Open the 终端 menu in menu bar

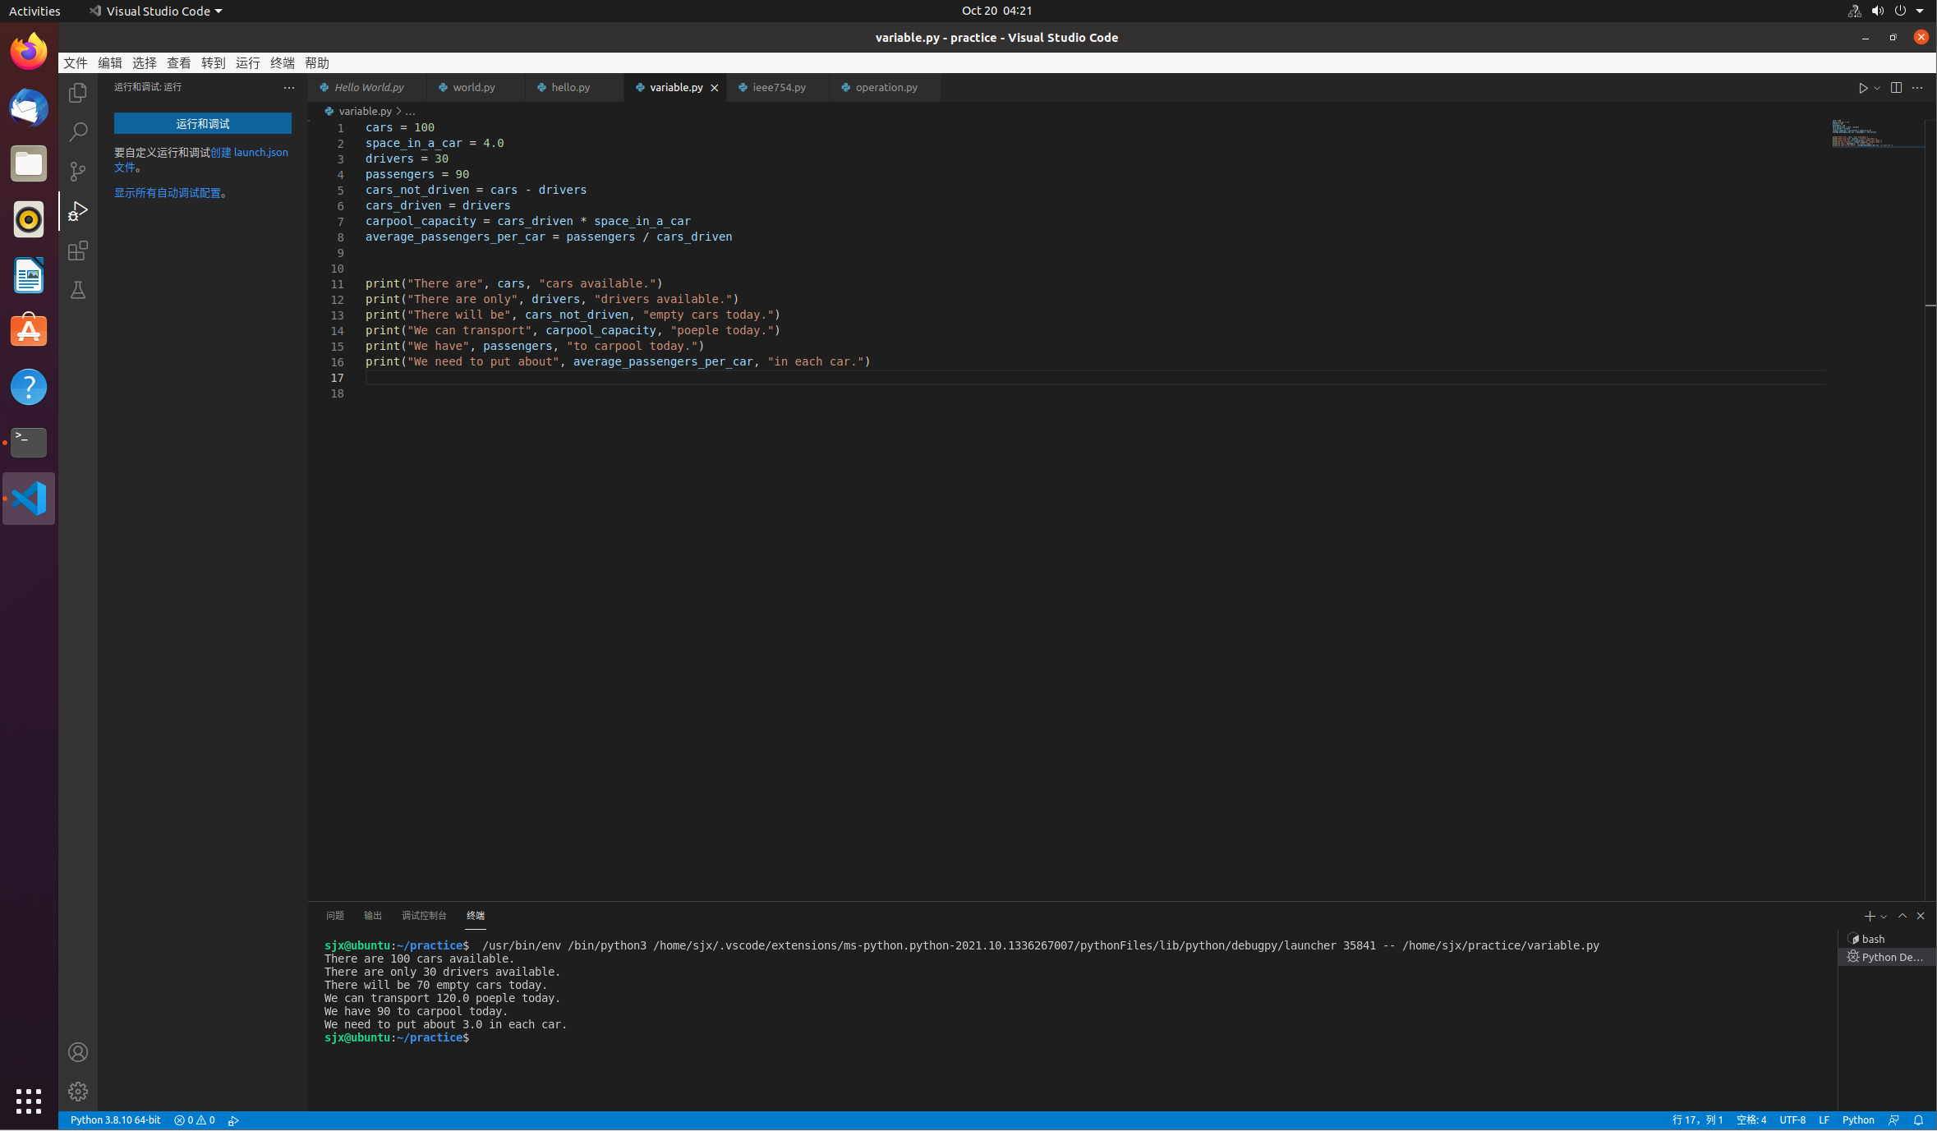[282, 63]
